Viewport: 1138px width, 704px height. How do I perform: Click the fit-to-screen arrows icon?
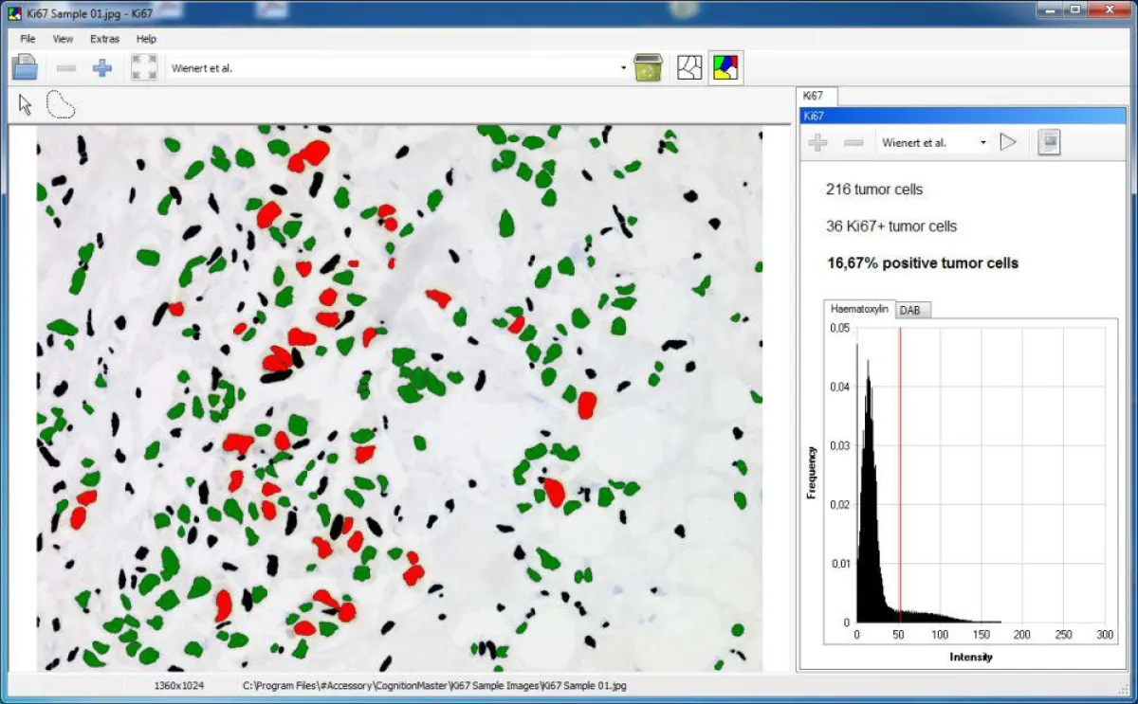pyautogui.click(x=144, y=67)
